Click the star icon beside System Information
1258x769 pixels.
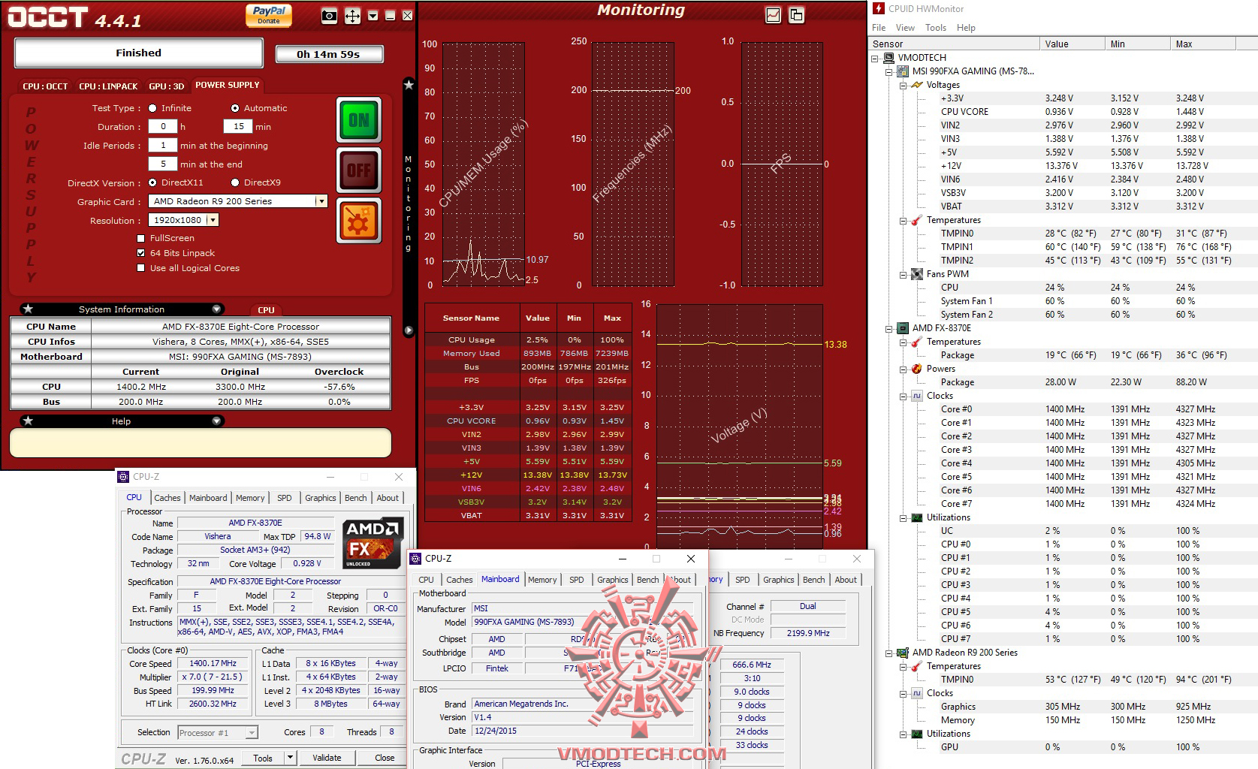[x=28, y=309]
